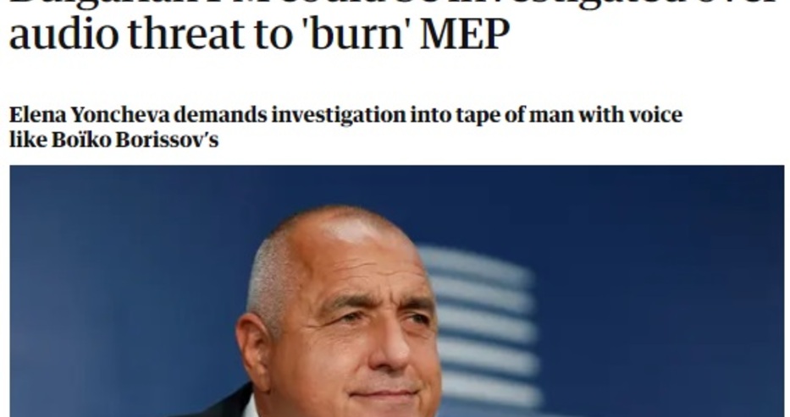This screenshot has width=790, height=417.
Task: Click the line "like Boïko Borissov's"
Action: tap(113, 140)
